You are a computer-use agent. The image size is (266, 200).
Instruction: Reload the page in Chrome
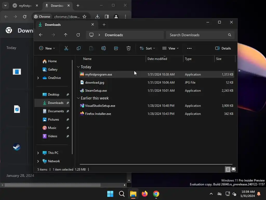pos(25,17)
